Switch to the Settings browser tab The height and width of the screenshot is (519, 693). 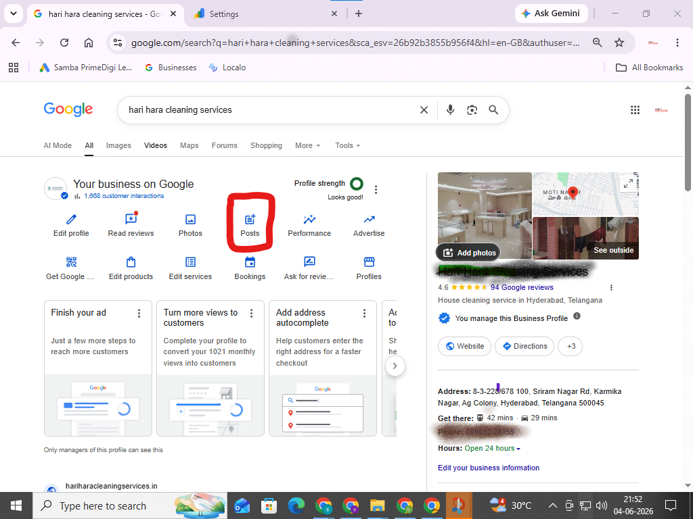265,14
